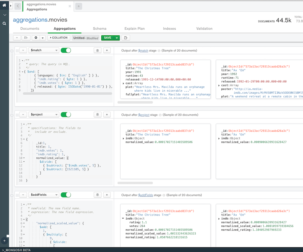Disable the $match stage toggle
The width and height of the screenshot is (303, 252).
point(66,50)
